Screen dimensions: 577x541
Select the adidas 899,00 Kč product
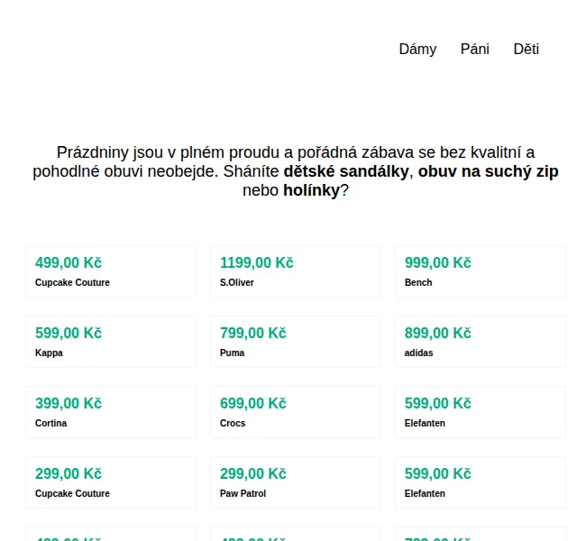pyautogui.click(x=481, y=342)
